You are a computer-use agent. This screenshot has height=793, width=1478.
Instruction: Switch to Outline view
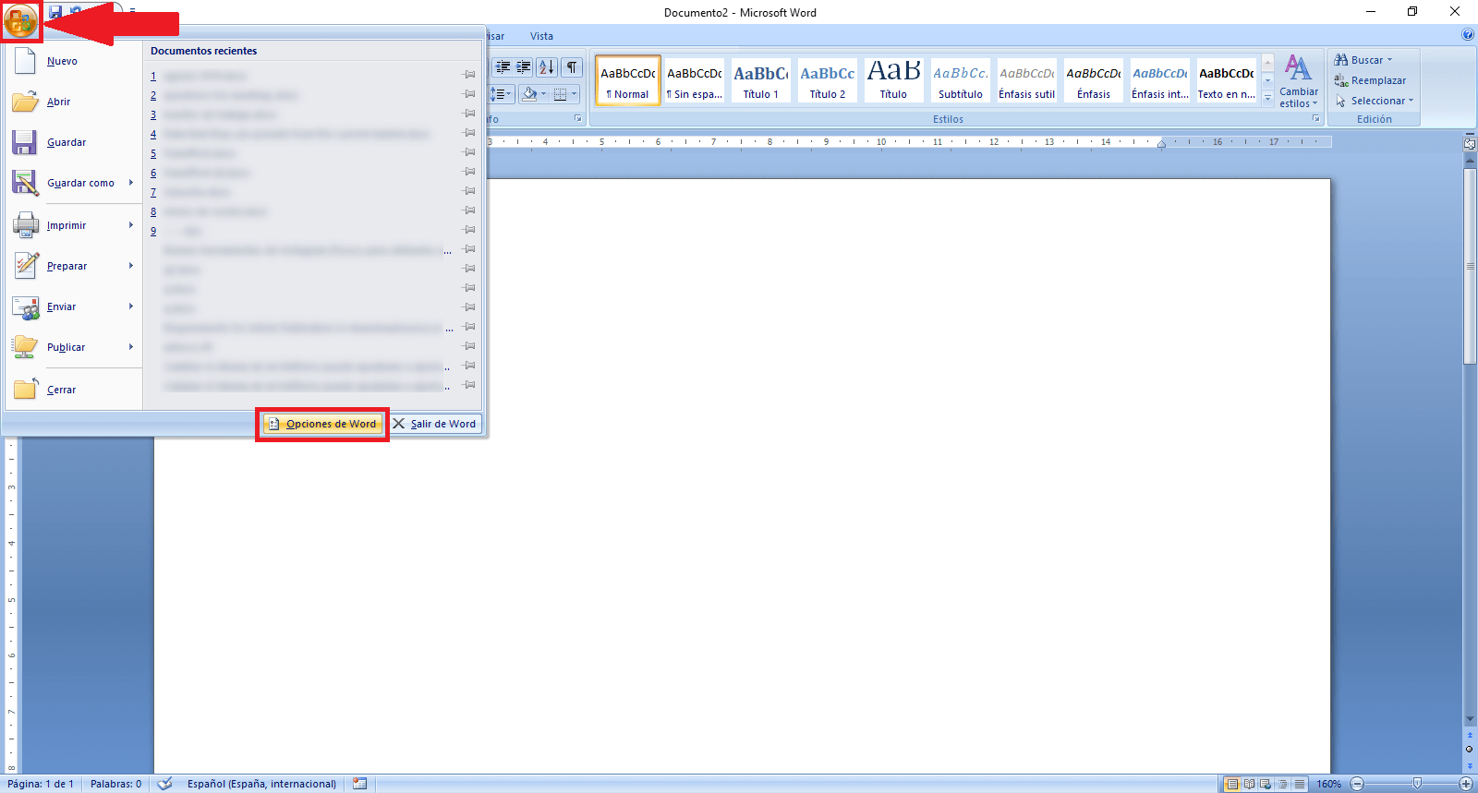tap(1282, 784)
